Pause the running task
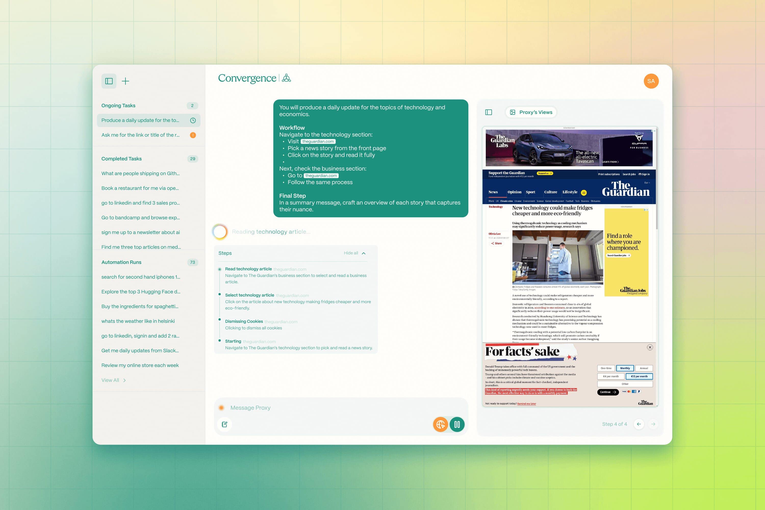 (x=457, y=424)
